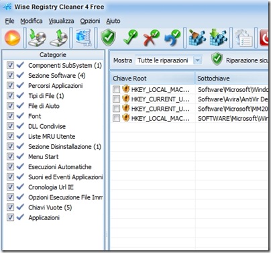Toggle the Percorsi Applicazioni checkbox
Image resolution: width=271 pixels, height=253 pixels.
(10, 85)
